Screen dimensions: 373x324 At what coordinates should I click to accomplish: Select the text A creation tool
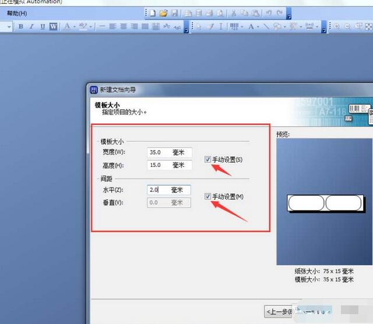[x=251, y=27]
